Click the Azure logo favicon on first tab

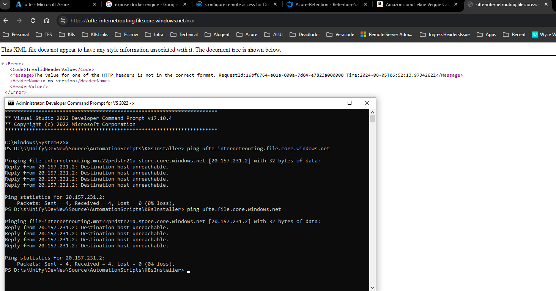(18, 5)
